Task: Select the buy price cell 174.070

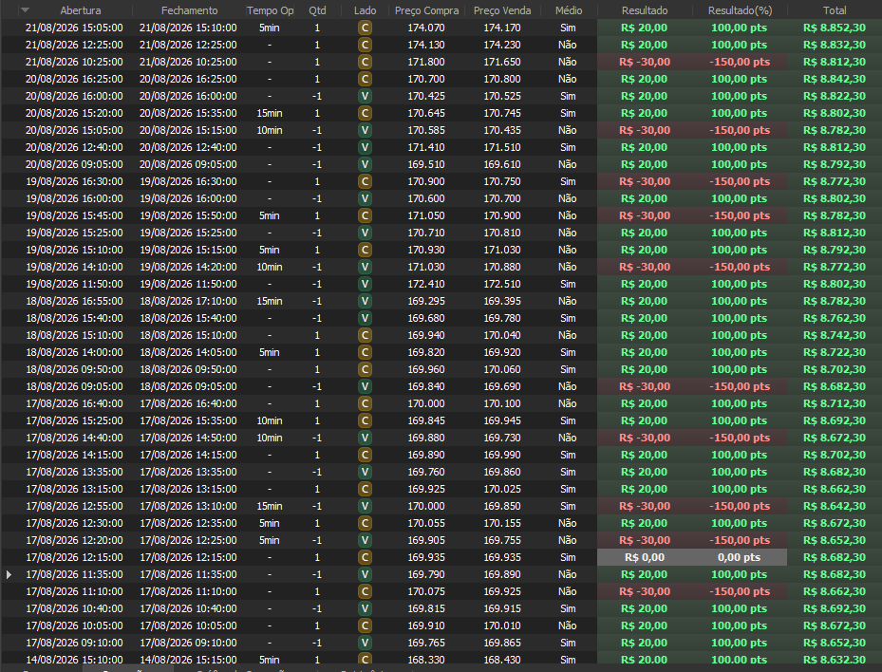Action: pos(426,28)
